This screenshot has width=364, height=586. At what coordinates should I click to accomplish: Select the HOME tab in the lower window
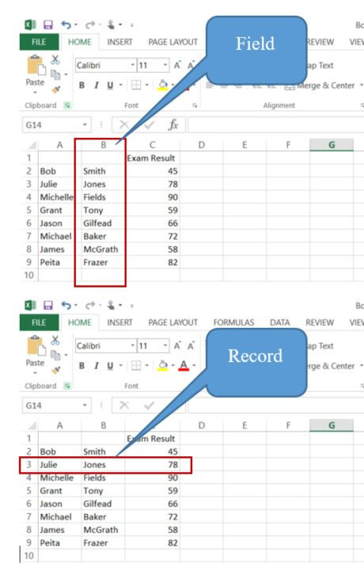coord(79,322)
